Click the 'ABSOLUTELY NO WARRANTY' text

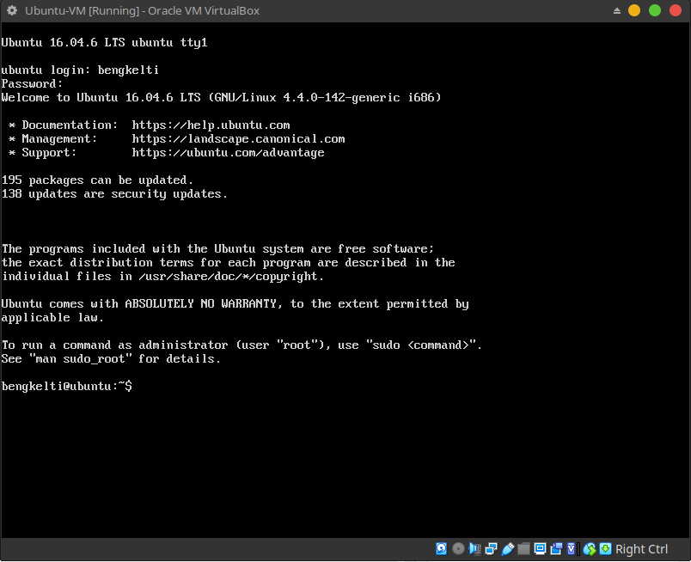200,303
